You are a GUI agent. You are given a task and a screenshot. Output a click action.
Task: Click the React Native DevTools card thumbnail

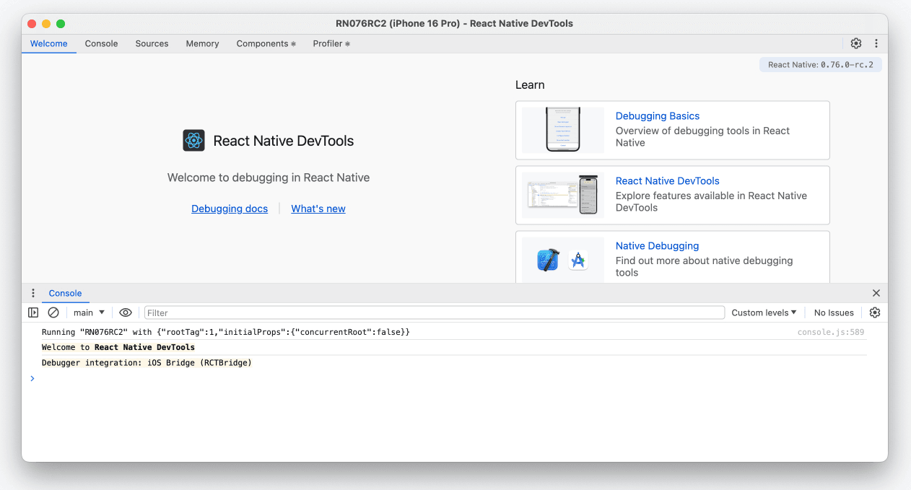coord(563,195)
